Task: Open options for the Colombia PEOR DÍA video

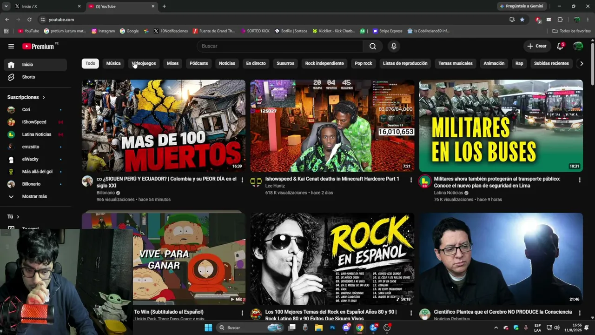Action: (242, 180)
